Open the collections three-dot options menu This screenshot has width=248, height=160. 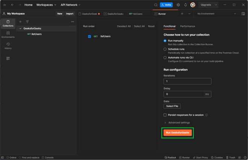[73, 22]
